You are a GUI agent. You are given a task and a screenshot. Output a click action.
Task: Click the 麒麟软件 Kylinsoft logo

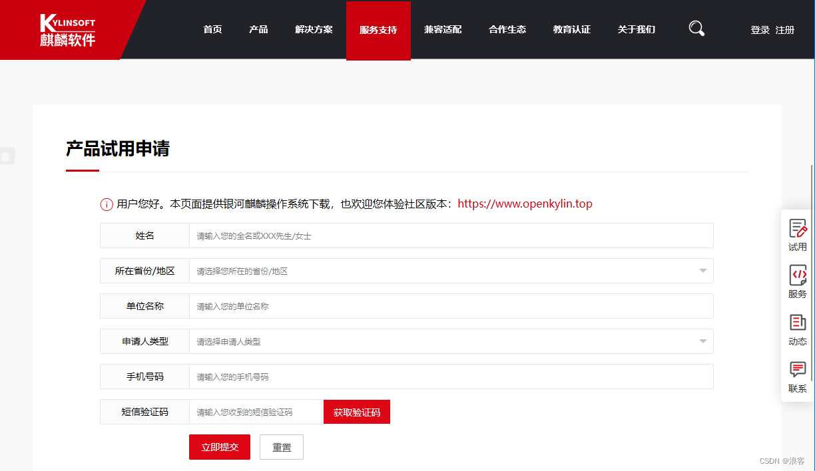[67, 29]
